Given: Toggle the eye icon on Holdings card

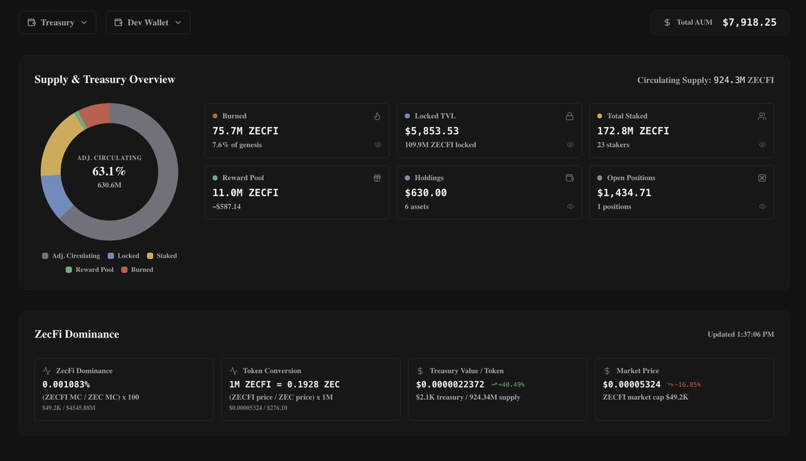Looking at the screenshot, I should [x=570, y=207].
